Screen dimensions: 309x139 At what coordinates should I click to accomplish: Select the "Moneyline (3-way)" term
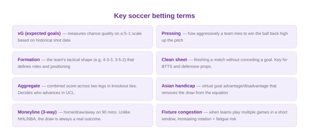tap(37, 112)
